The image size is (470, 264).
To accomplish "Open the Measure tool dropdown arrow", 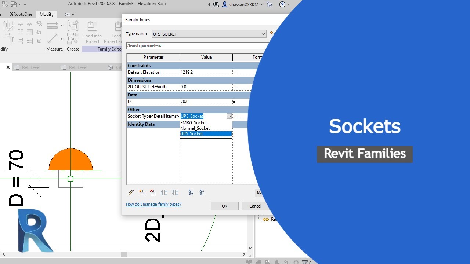I will pos(61,26).
